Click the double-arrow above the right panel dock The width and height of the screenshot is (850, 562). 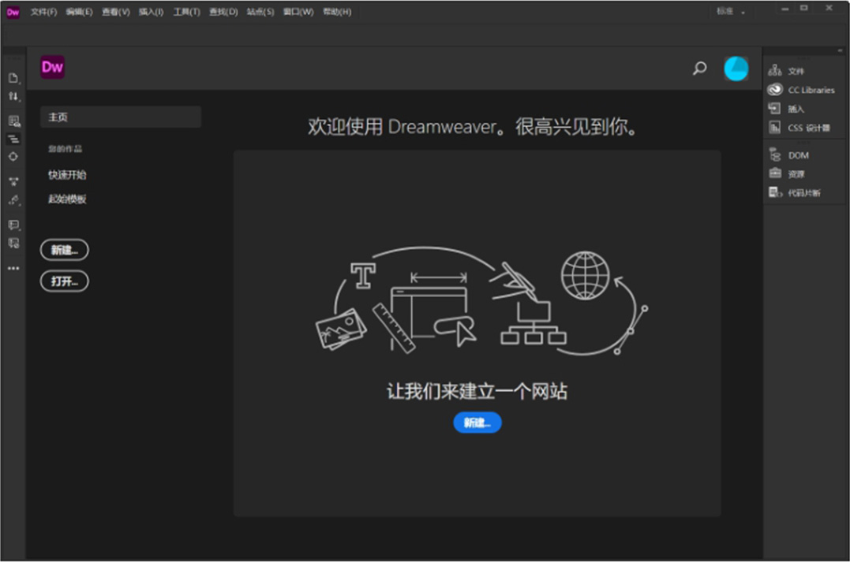[x=840, y=50]
